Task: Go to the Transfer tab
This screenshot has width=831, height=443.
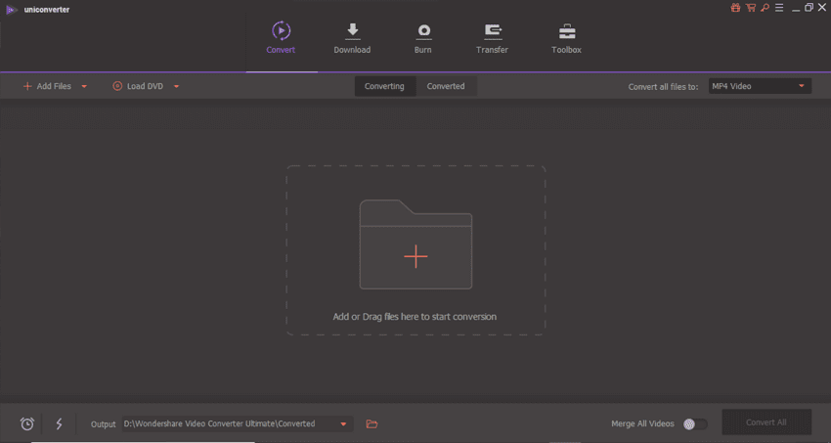Action: tap(492, 38)
